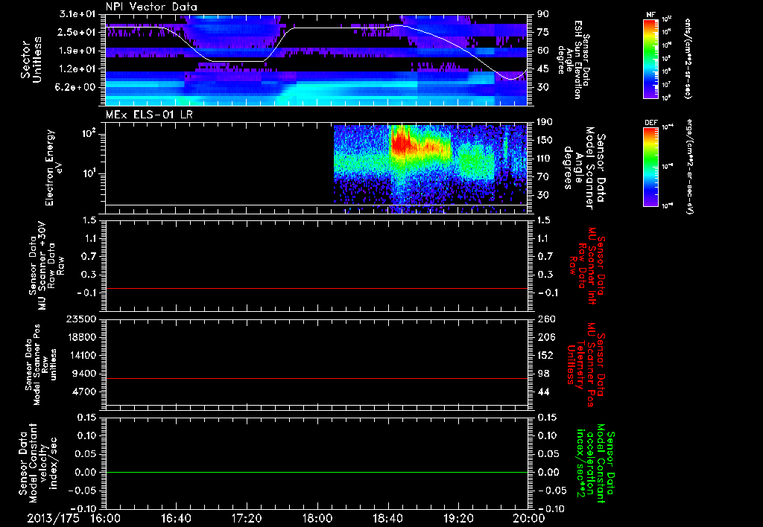This screenshot has height=527, width=763.
Task: Click the "16:40" time tick label
Action: click(x=176, y=518)
